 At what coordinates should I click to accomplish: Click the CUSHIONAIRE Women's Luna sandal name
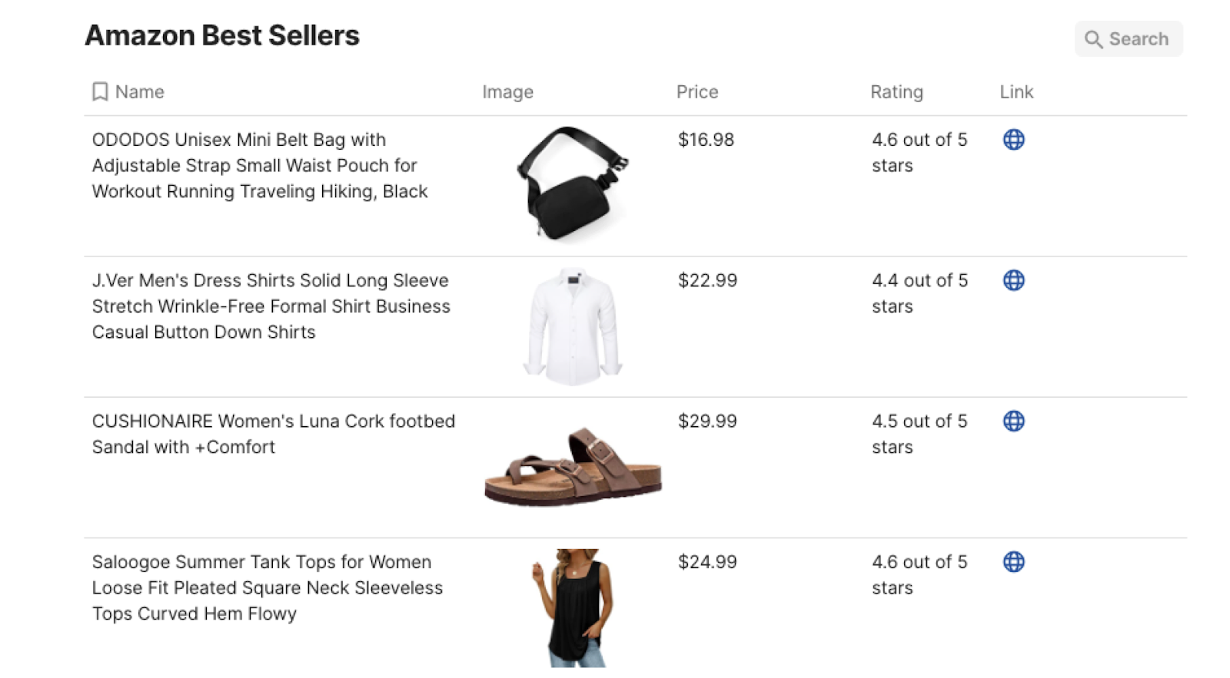pos(274,434)
